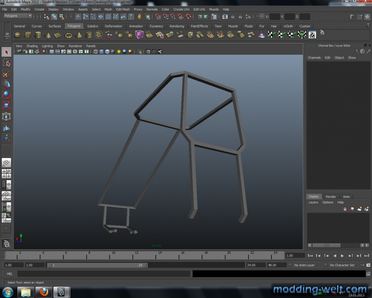372x298 pixels.
Task: Open the Create UVs menu
Action: point(181,9)
